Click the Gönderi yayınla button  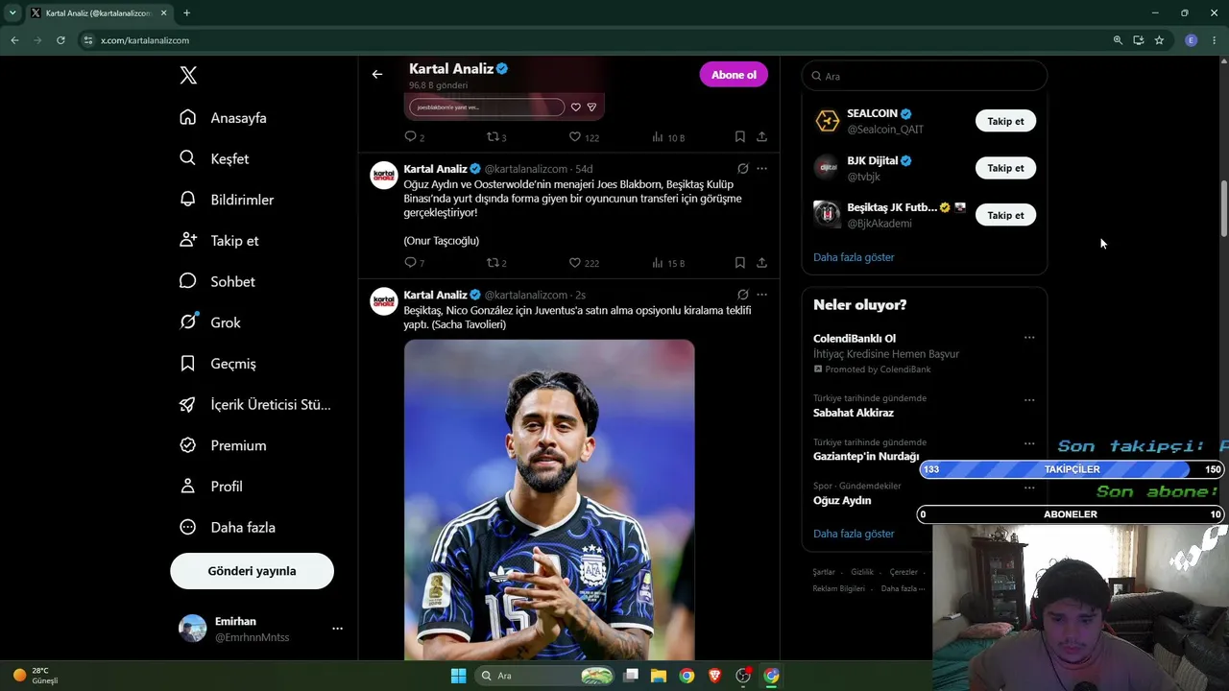tap(252, 571)
